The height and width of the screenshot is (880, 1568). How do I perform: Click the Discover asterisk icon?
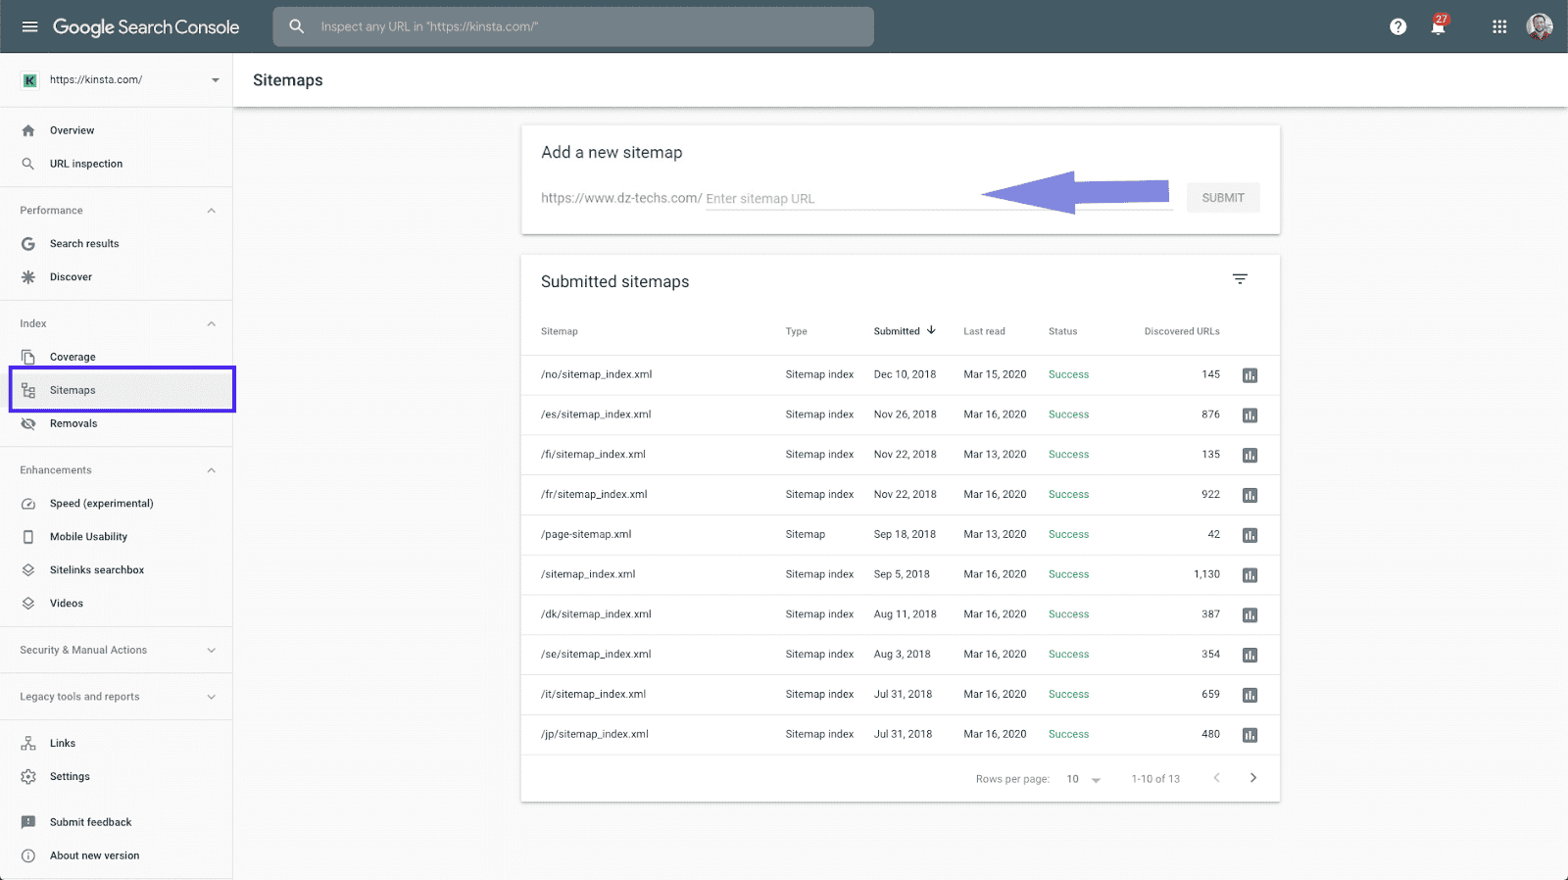[x=28, y=277]
